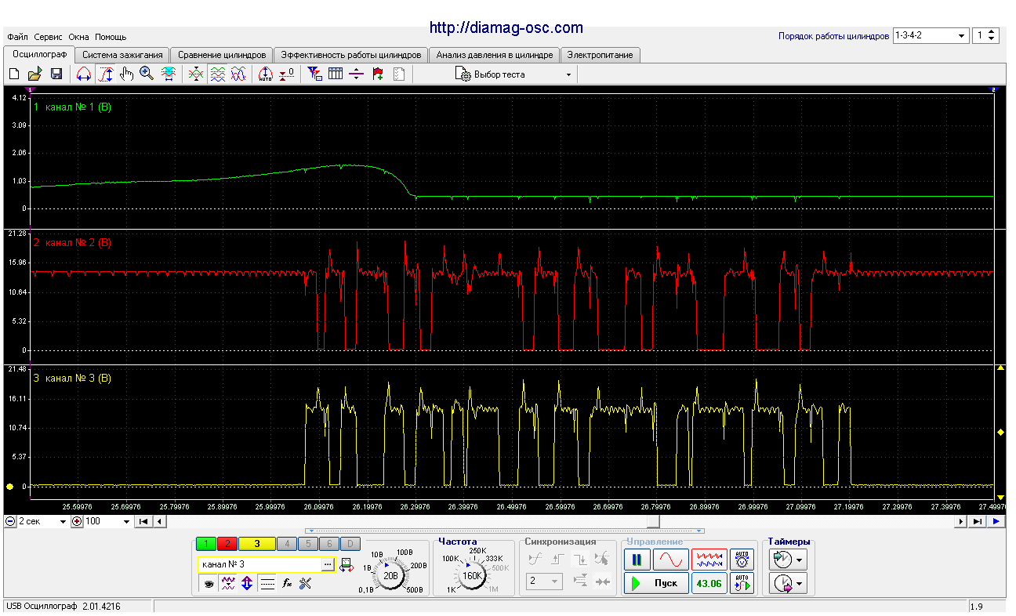Open the Сервис menu
This screenshot has width=1016, height=616.
(x=49, y=37)
